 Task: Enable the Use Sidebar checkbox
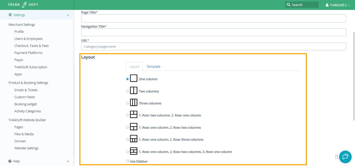pos(128,161)
